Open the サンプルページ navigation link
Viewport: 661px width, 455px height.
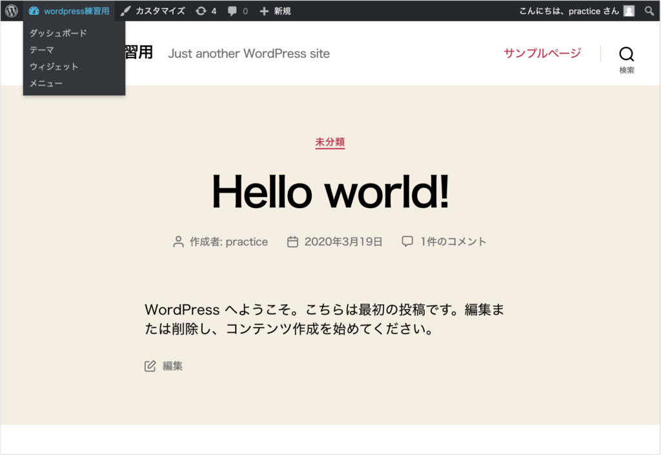542,53
